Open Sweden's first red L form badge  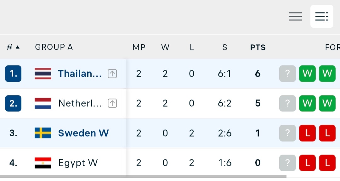coord(307,133)
